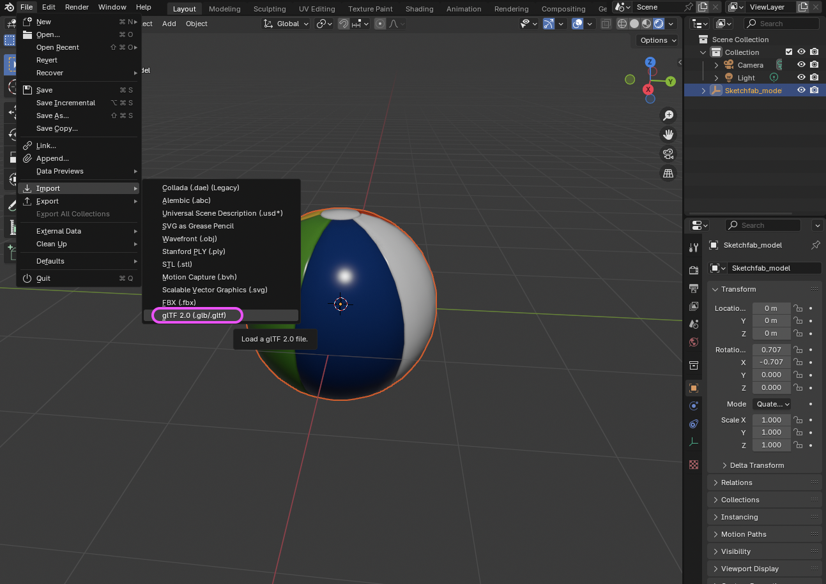Lock the Scale X value
826x584 pixels.
[x=797, y=420]
